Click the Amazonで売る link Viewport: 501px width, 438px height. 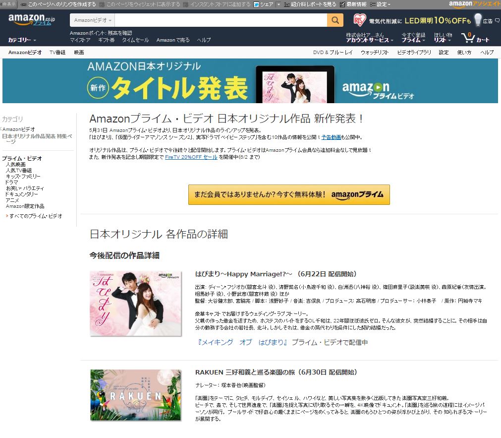[x=173, y=40]
